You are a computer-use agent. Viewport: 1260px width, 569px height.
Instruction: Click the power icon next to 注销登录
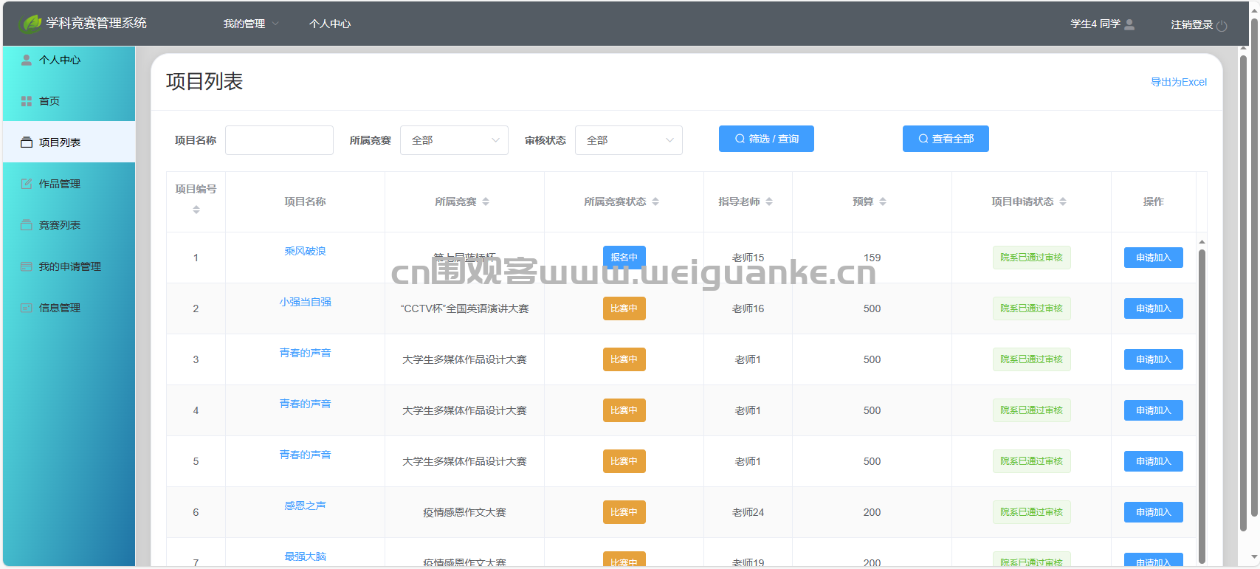[x=1222, y=25]
